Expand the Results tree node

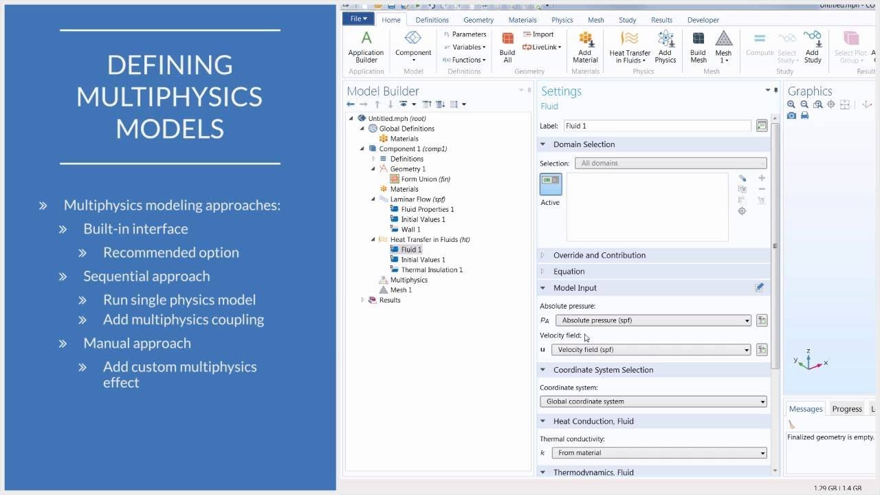coord(363,300)
